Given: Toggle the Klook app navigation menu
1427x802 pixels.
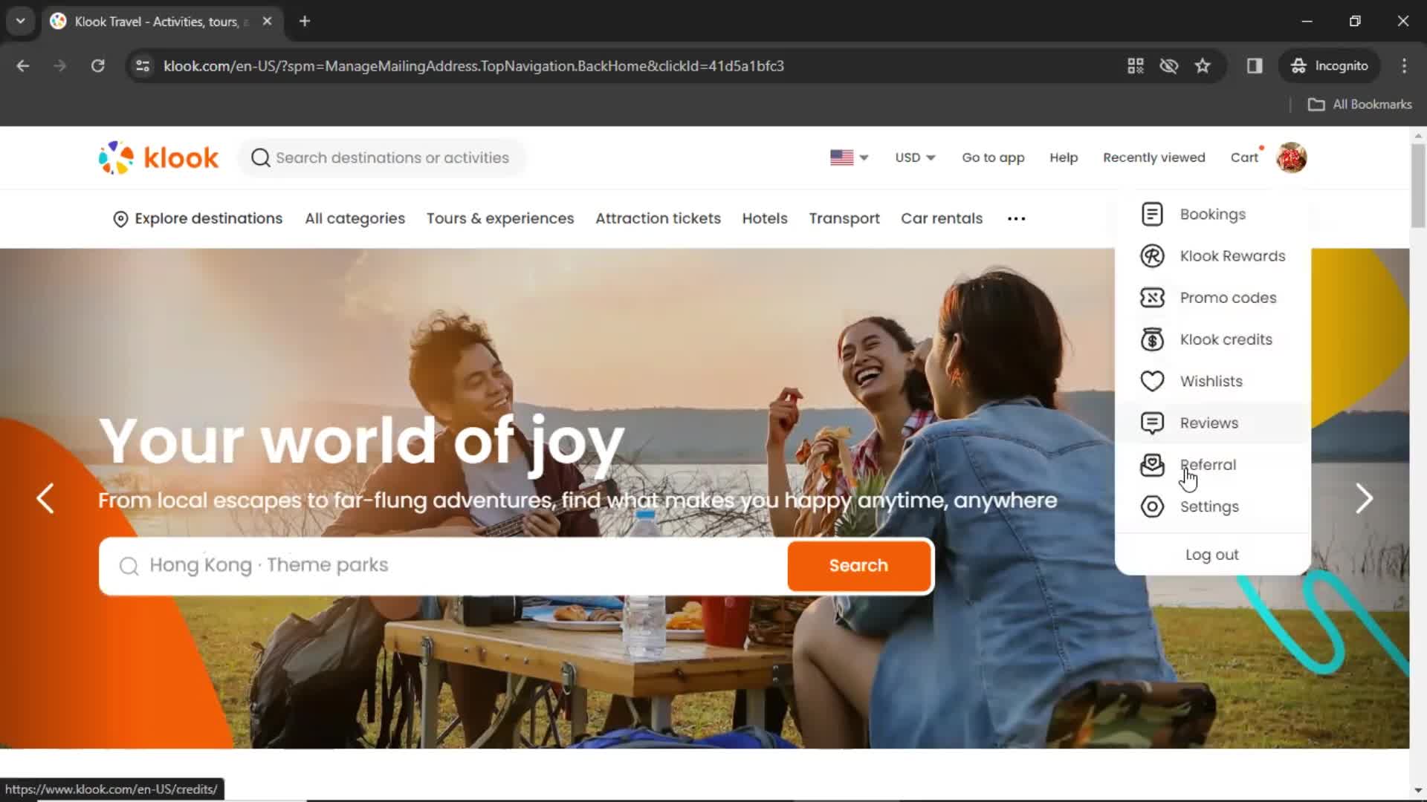Looking at the screenshot, I should pyautogui.click(x=994, y=157).
